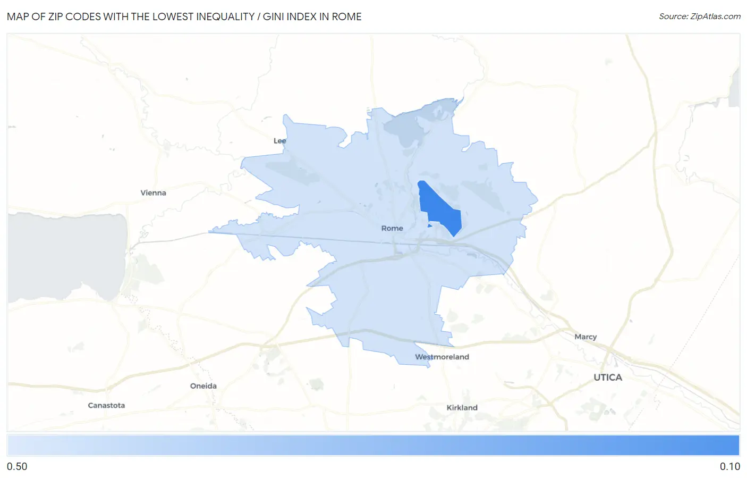Image resolution: width=747 pixels, height=478 pixels.
Task: Click the Source: ZipAtlas.com text
Action: coord(700,16)
